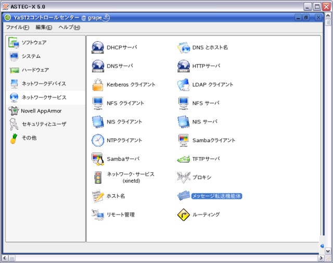Open the LDAP クライアント icon
The width and height of the screenshot is (333, 263).
(x=184, y=84)
